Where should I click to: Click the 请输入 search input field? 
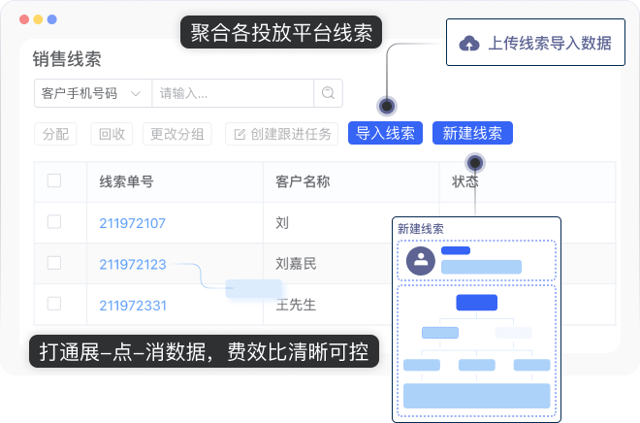click(233, 93)
